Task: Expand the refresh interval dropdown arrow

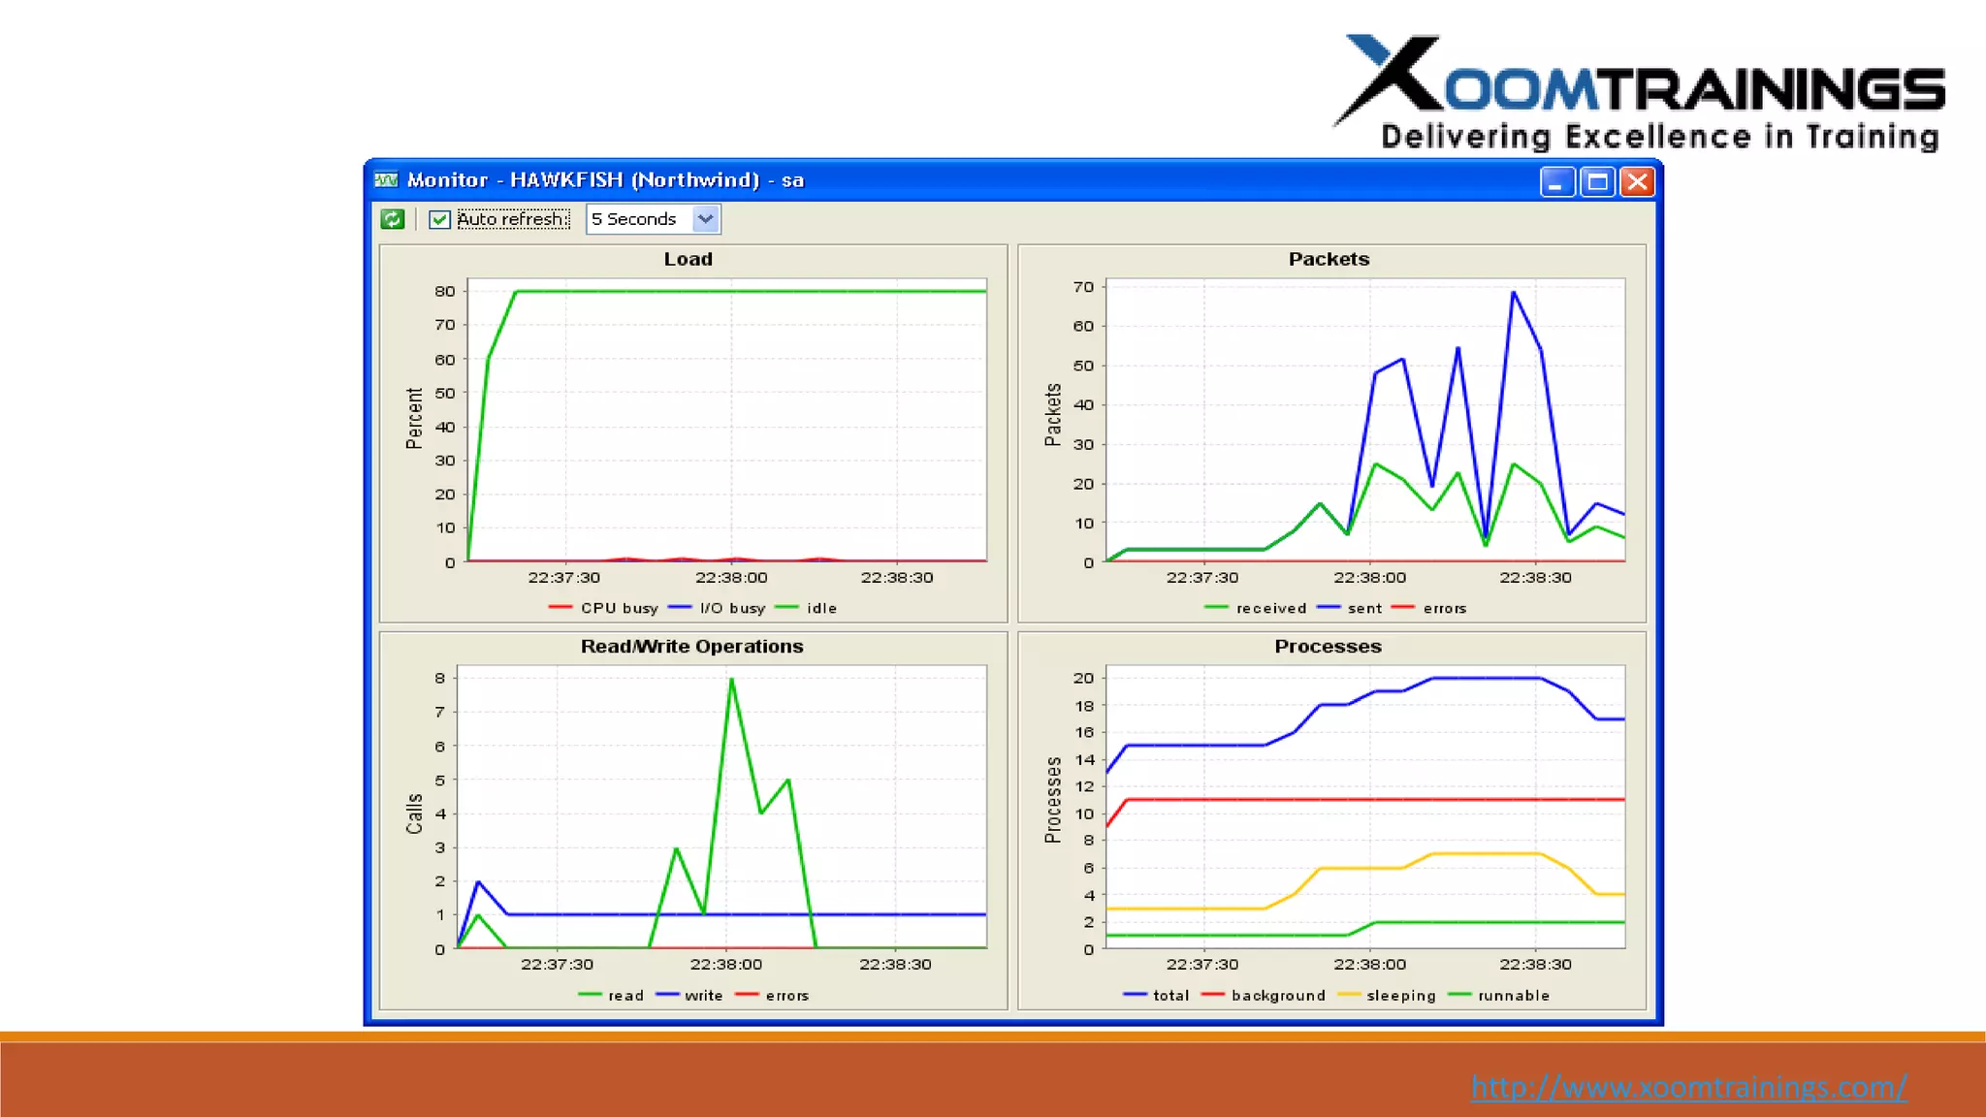Action: (706, 219)
